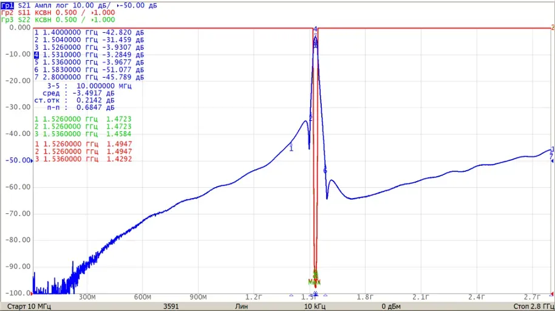Select the green S22 marker 3 row 1.4584

pos(83,134)
